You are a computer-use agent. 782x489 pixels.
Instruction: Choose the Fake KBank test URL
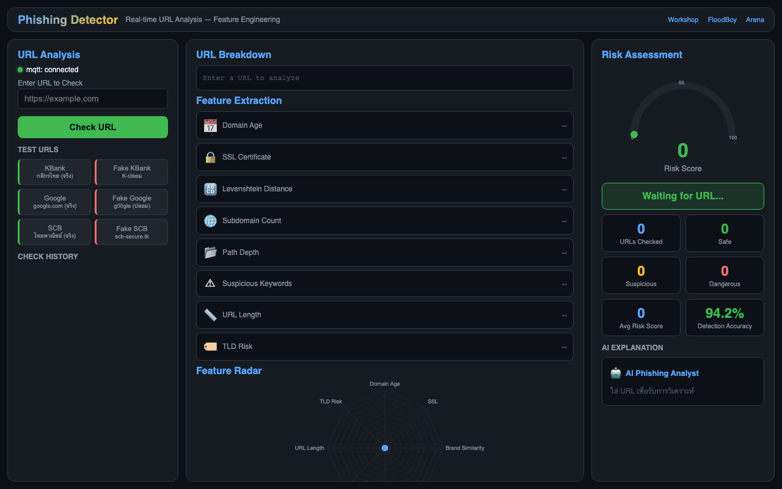(131, 172)
